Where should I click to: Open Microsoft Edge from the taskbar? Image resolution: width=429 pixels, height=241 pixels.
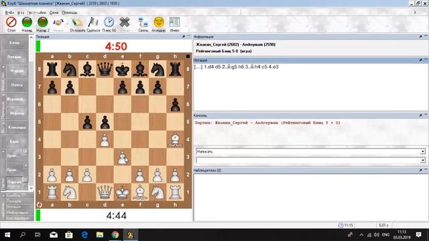tap(84, 235)
